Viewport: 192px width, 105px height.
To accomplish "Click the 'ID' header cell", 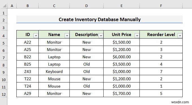I will (x=28, y=34).
